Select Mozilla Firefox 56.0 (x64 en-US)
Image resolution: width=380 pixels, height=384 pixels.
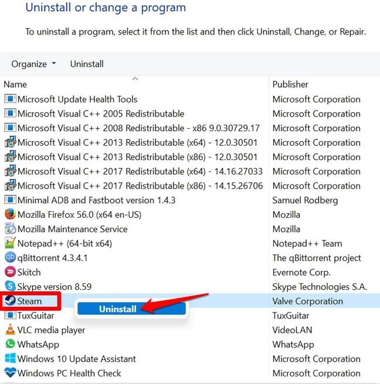tap(79, 215)
